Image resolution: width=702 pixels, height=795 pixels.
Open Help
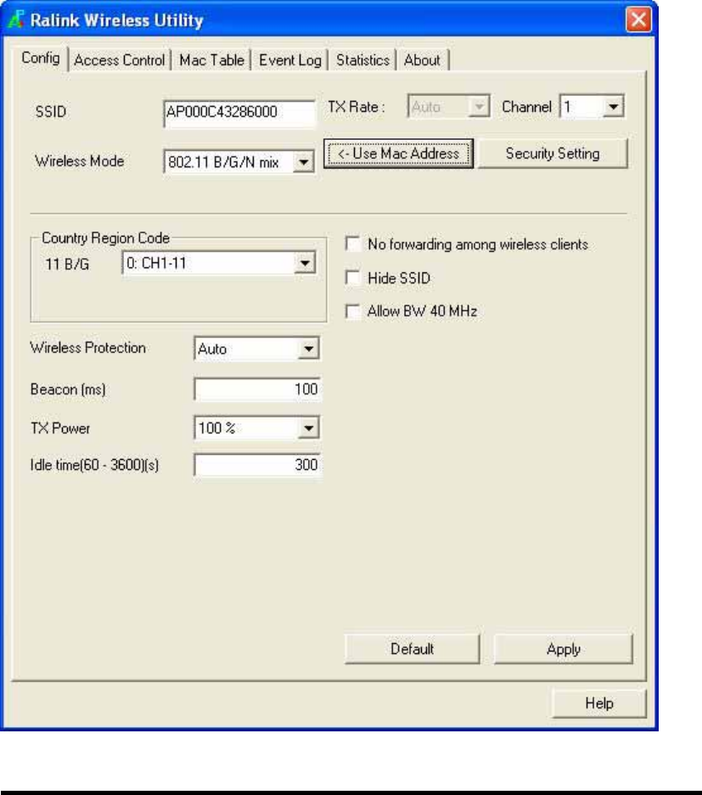599,703
